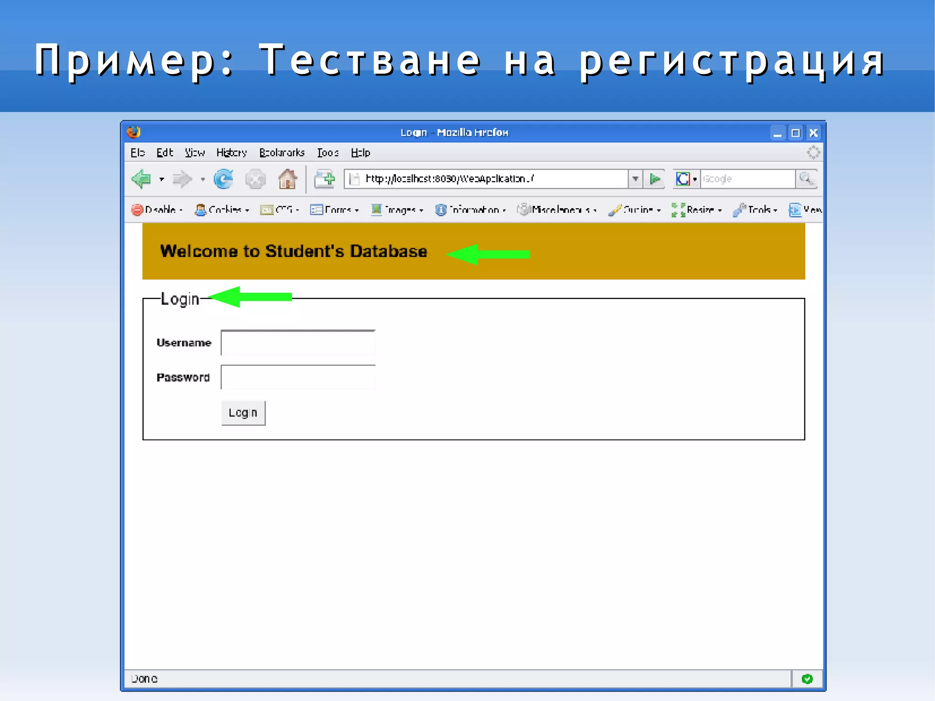Open the Help menu

(x=360, y=153)
